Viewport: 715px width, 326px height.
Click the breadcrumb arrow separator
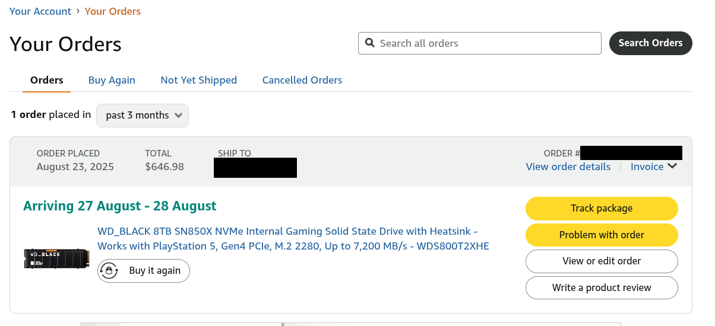pyautogui.click(x=78, y=11)
